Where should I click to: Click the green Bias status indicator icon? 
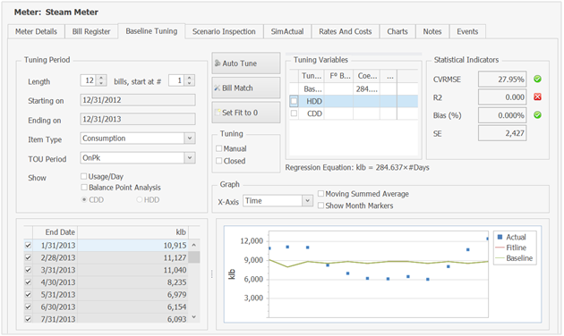point(537,115)
